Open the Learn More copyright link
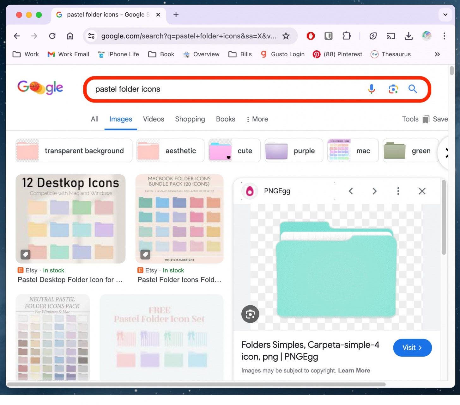This screenshot has height=405, width=460. [x=354, y=371]
